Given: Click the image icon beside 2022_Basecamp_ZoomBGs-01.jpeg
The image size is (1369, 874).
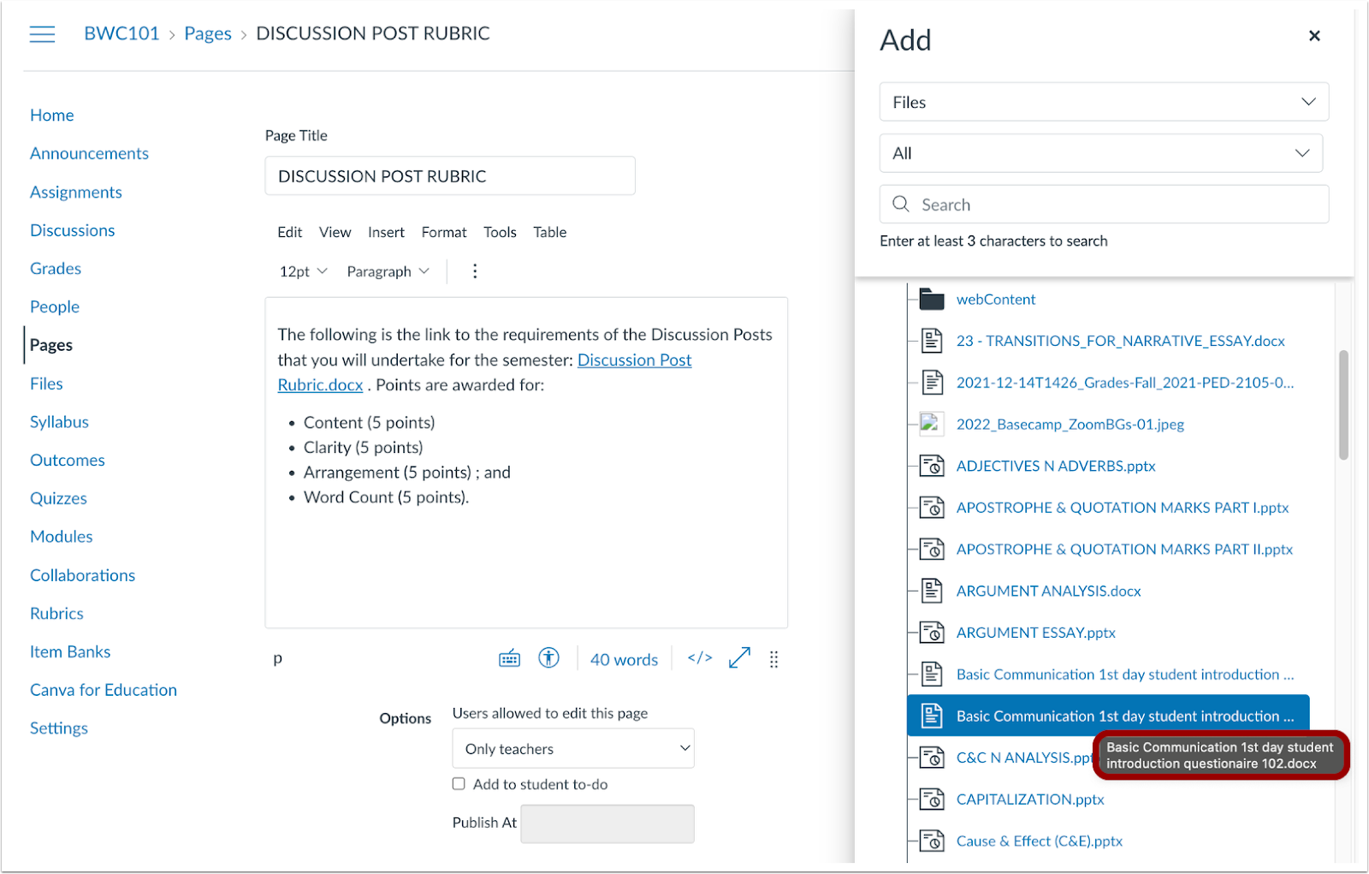Looking at the screenshot, I should [x=931, y=424].
